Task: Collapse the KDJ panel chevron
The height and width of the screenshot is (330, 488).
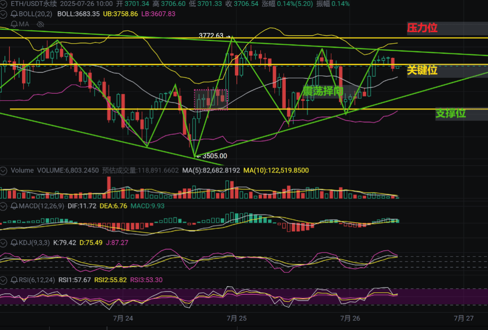Action: pyautogui.click(x=3, y=243)
